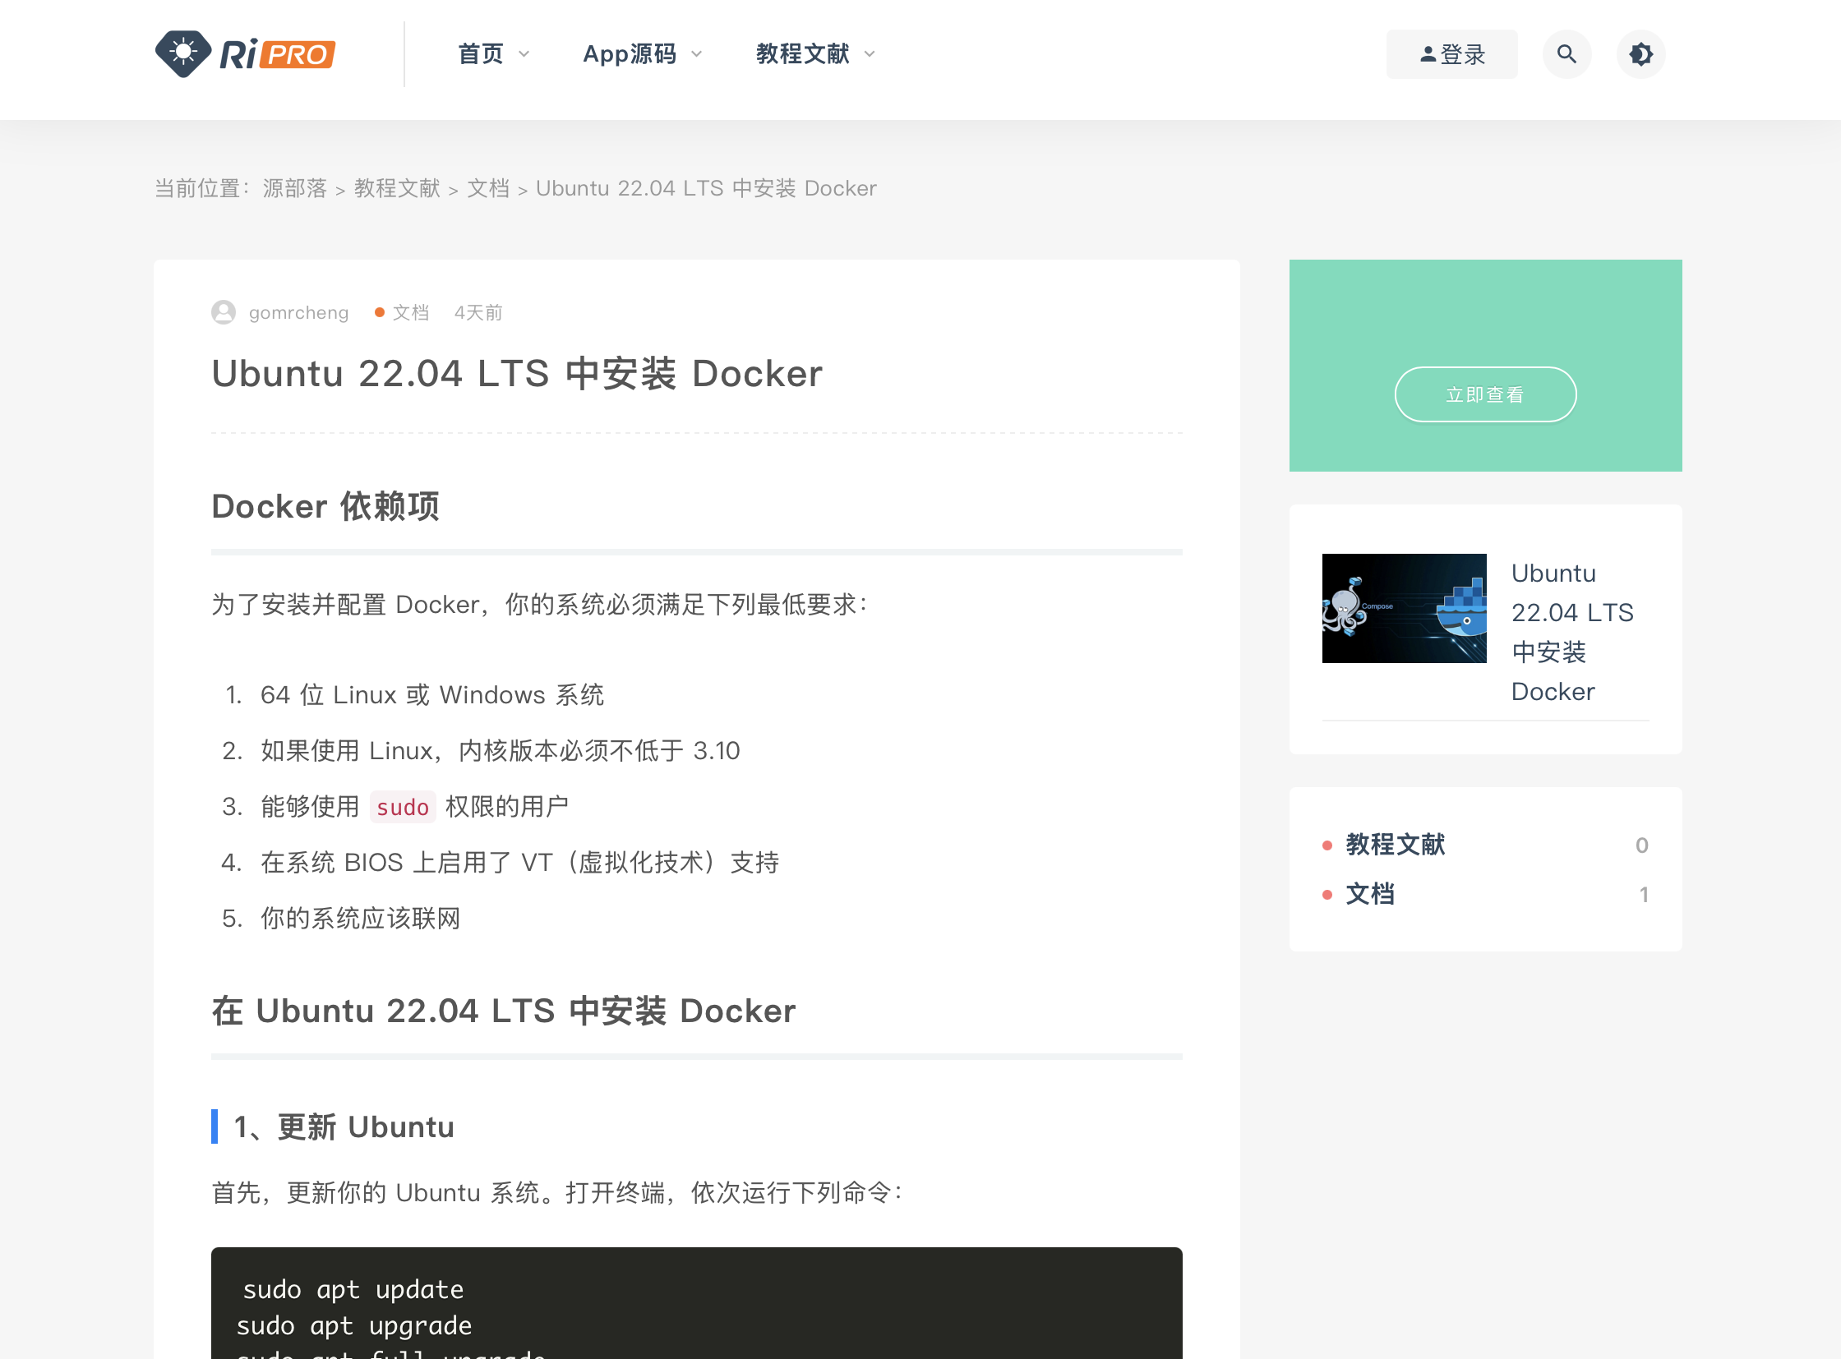The width and height of the screenshot is (1841, 1359).
Task: Open the Docker Compose article thumbnail
Action: click(1404, 609)
